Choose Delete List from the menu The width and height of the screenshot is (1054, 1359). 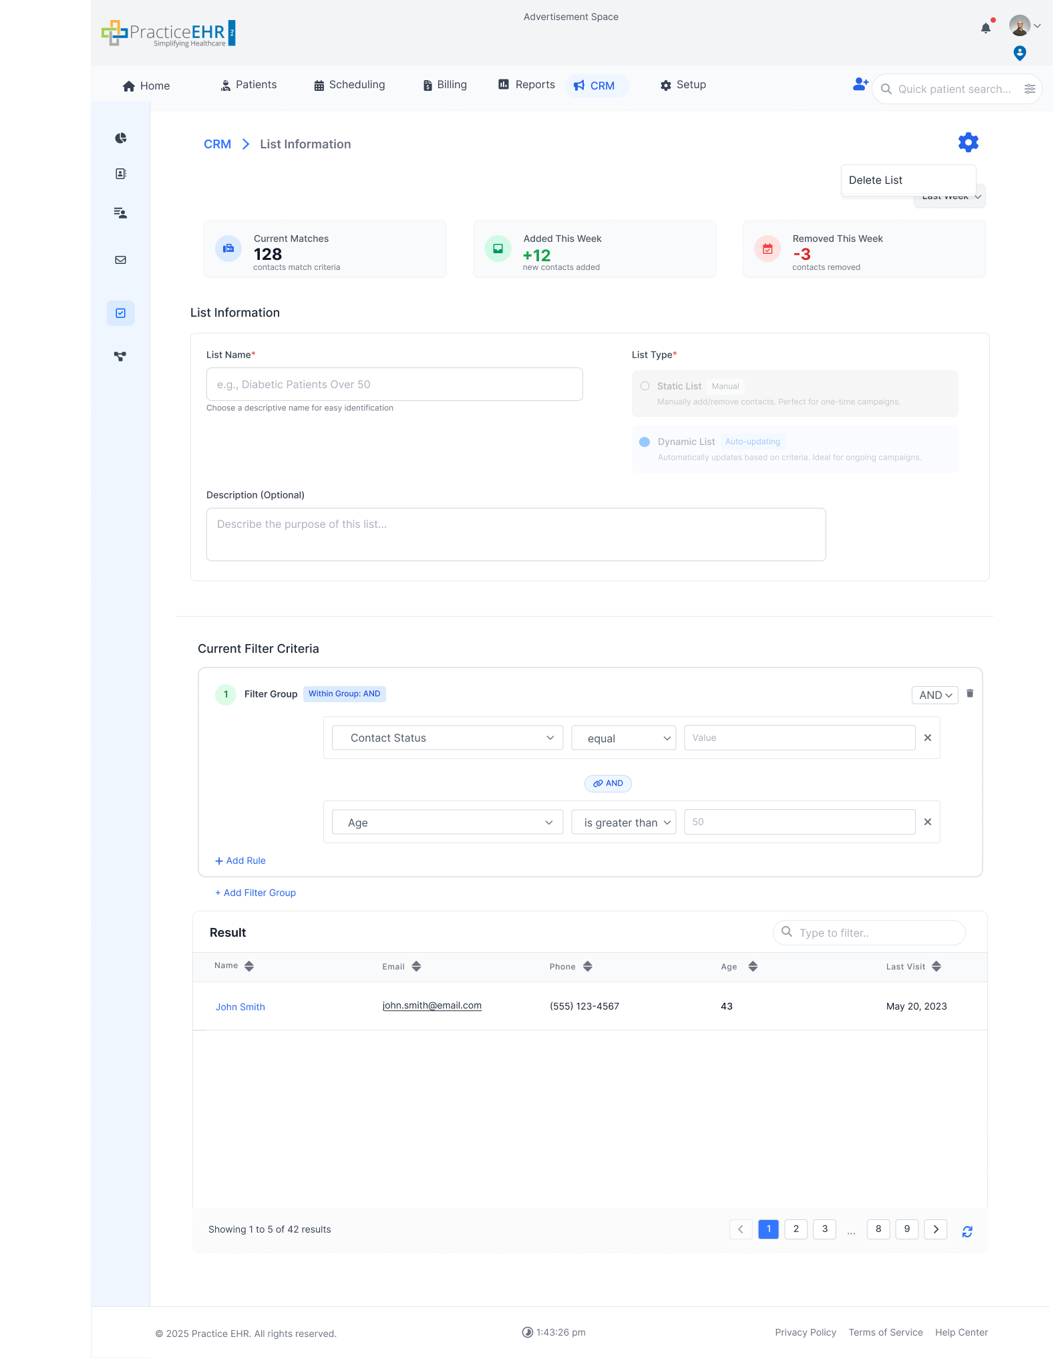(x=875, y=180)
